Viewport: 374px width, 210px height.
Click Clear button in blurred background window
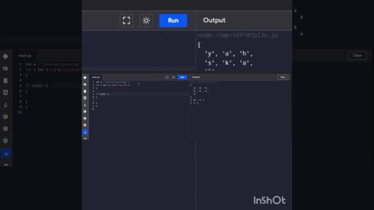pos(357,55)
